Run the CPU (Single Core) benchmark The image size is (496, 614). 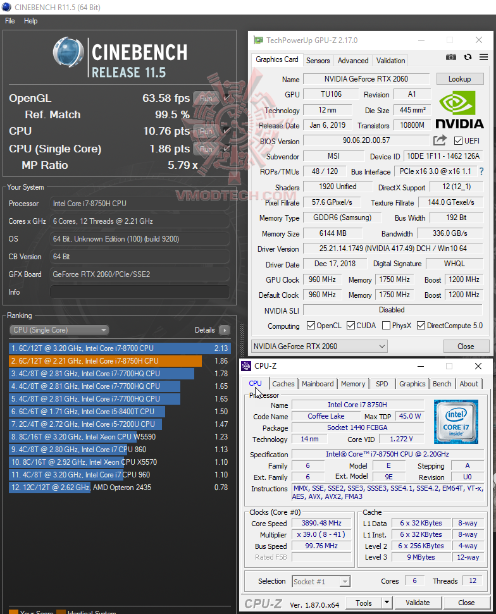(x=206, y=149)
